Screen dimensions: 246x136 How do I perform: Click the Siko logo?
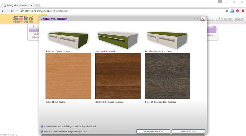(23, 19)
